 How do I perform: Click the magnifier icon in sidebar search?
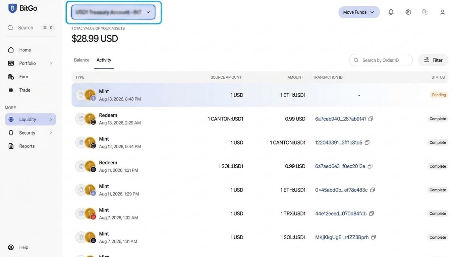pyautogui.click(x=10, y=28)
